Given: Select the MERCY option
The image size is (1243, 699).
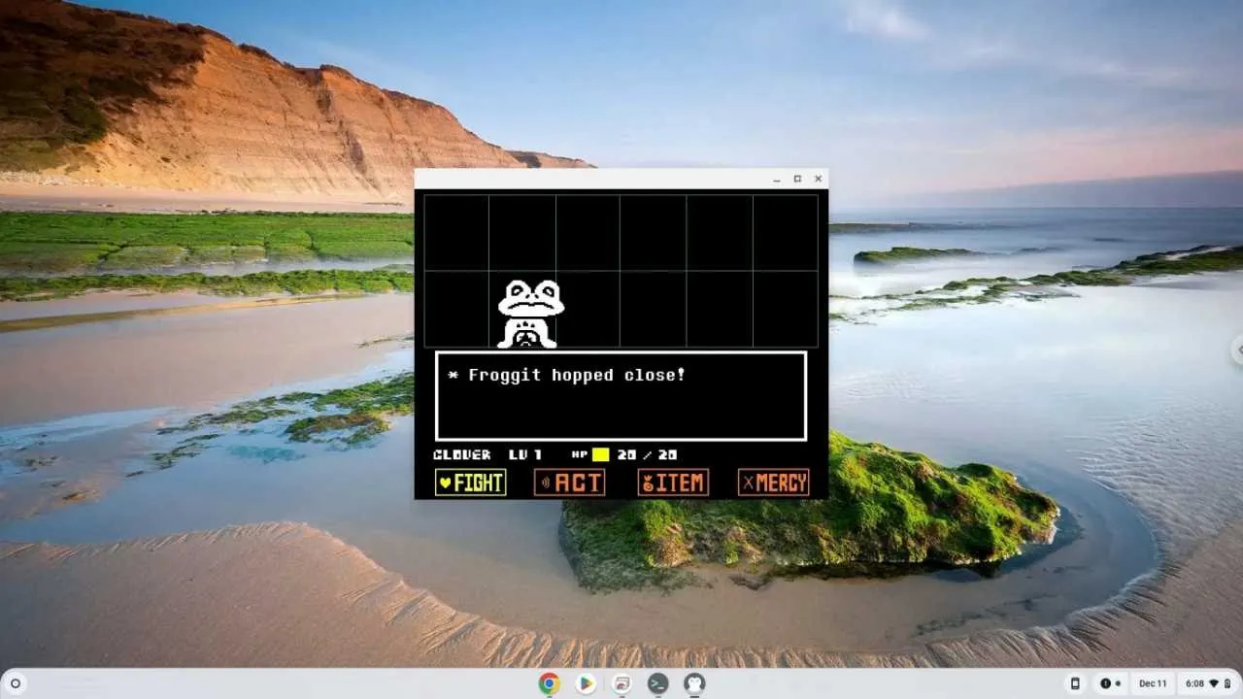Looking at the screenshot, I should [774, 483].
